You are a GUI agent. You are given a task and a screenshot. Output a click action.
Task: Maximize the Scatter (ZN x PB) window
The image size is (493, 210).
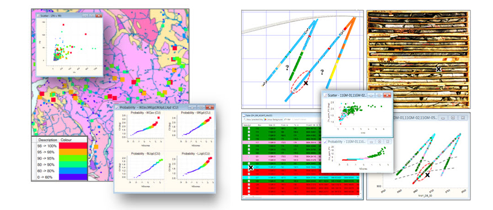coord(92,16)
